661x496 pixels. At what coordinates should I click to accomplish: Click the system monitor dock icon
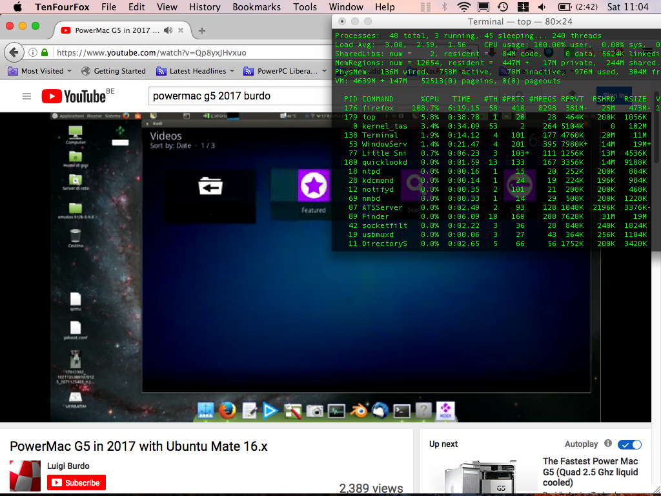click(x=336, y=411)
